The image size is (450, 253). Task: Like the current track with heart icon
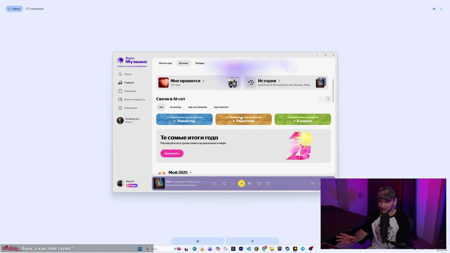(214, 183)
